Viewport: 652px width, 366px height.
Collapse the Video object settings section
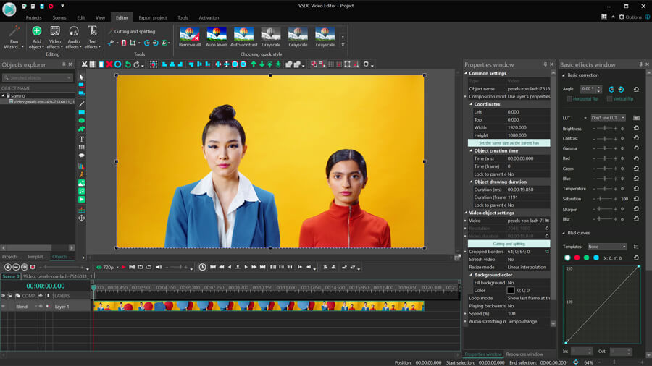pos(466,213)
